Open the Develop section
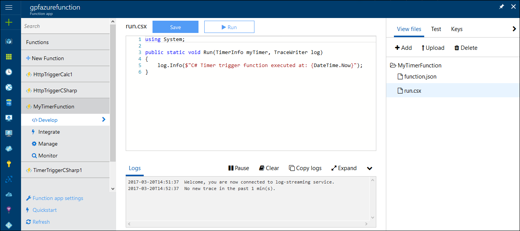Image resolution: width=520 pixels, height=231 pixels. pyautogui.click(x=65, y=120)
